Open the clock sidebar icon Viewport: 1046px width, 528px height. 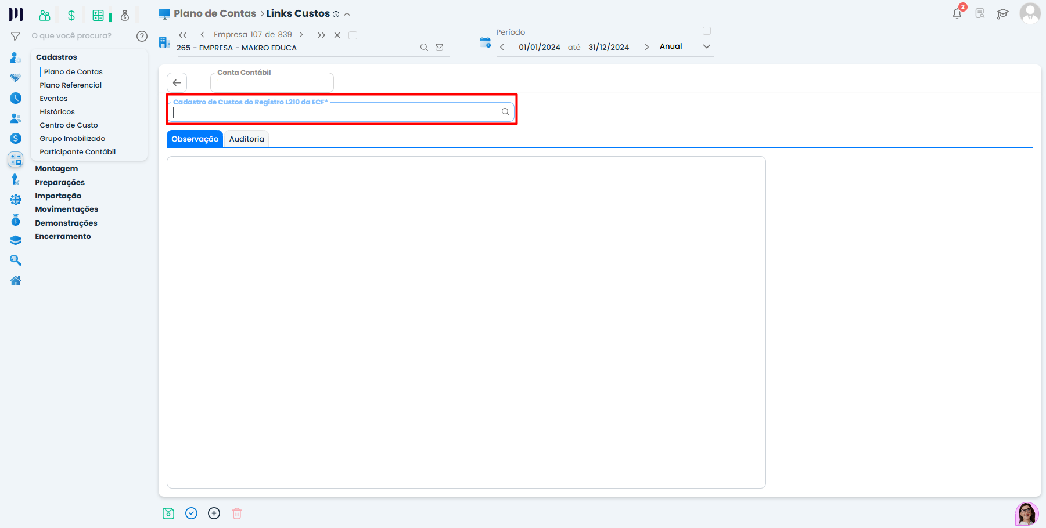16,98
